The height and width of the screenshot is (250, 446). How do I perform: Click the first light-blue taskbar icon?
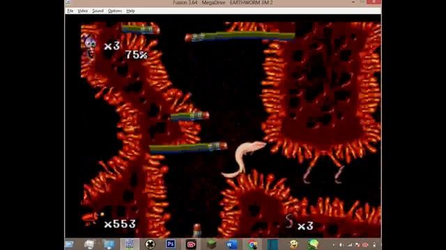pyautogui.click(x=69, y=244)
